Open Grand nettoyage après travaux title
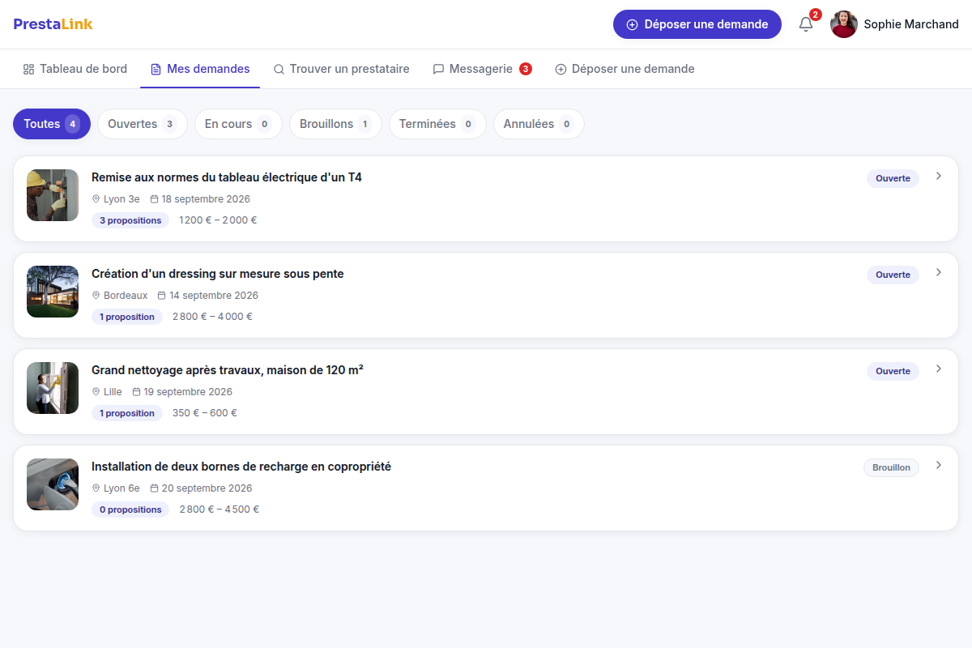This screenshot has height=648, width=972. pos(228,370)
